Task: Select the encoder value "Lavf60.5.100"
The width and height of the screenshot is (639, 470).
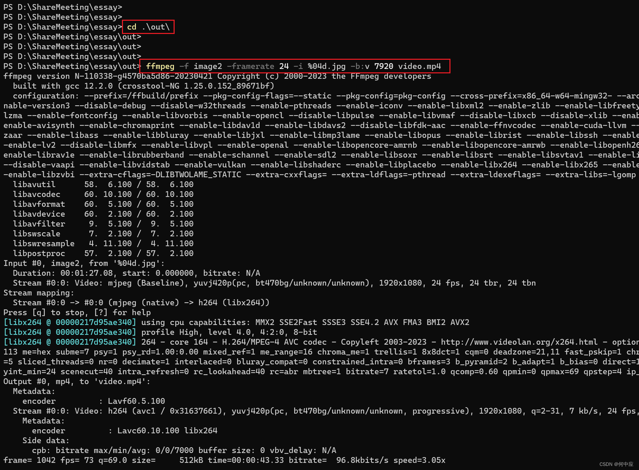Action: point(137,401)
